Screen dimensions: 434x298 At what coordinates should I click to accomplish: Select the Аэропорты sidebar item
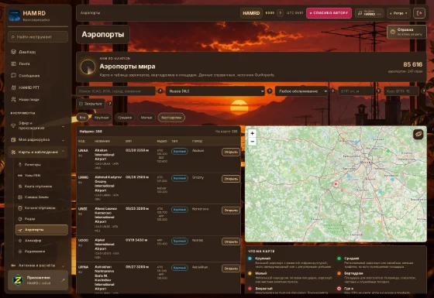(42, 230)
